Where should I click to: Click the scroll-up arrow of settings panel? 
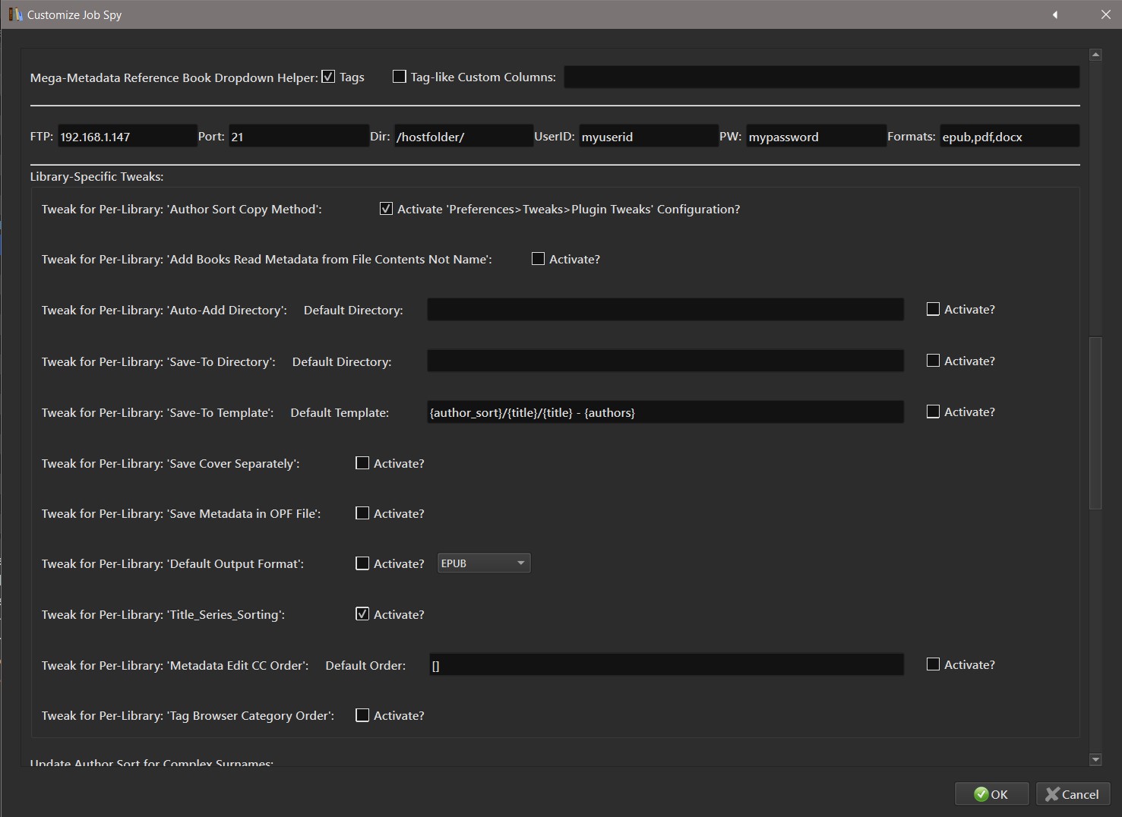[x=1095, y=55]
